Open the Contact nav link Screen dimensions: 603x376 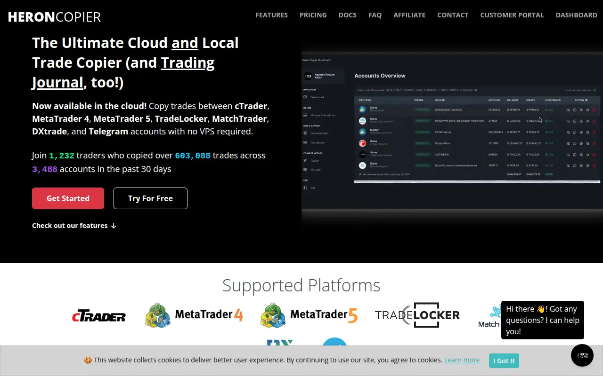tap(453, 15)
